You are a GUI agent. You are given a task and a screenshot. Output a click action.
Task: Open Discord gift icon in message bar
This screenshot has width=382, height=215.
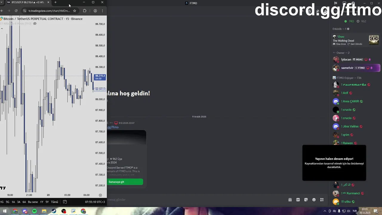pos(290,200)
